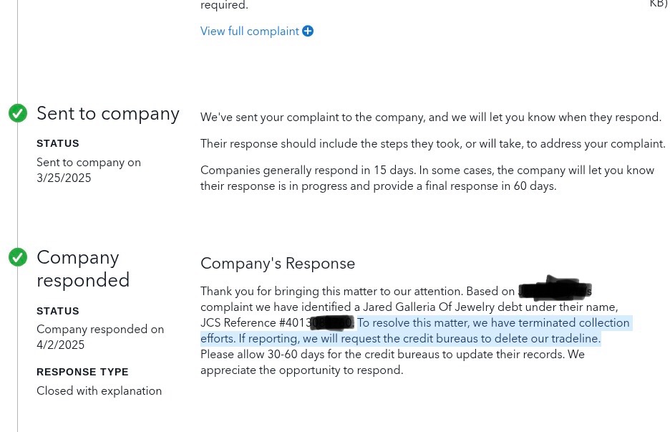
Task: Click the blacked-out name in the company's response
Action: point(555,289)
